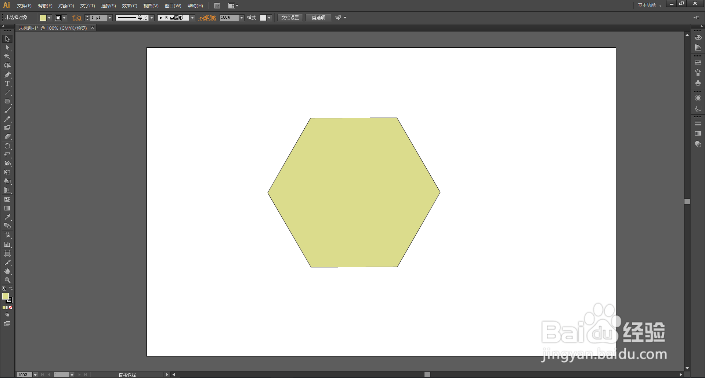Select the Pencil tool
This screenshot has height=378, width=705.
click(7, 119)
